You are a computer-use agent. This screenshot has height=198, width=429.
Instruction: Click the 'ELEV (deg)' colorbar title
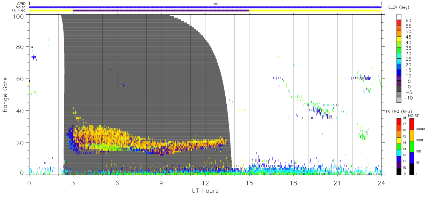(x=399, y=7)
